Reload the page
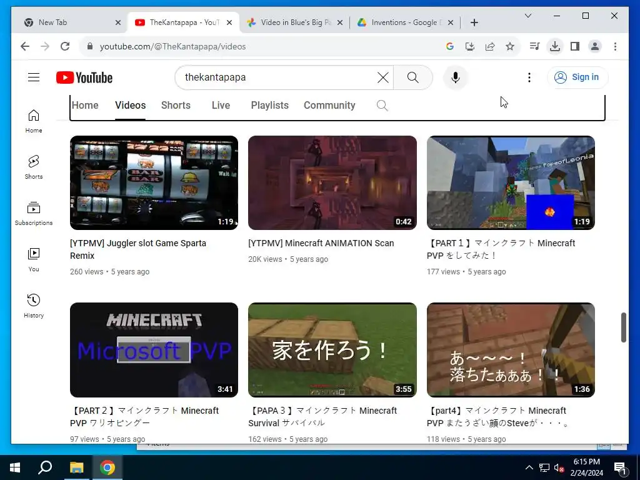Screen dimensions: 640x480 (65, 46)
